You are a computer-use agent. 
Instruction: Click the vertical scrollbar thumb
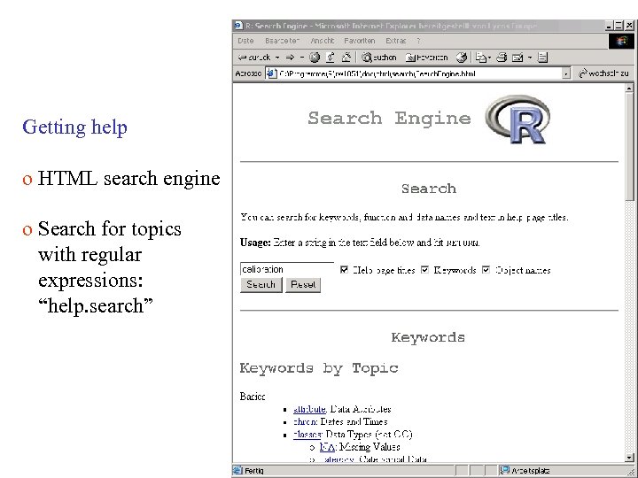point(629,146)
